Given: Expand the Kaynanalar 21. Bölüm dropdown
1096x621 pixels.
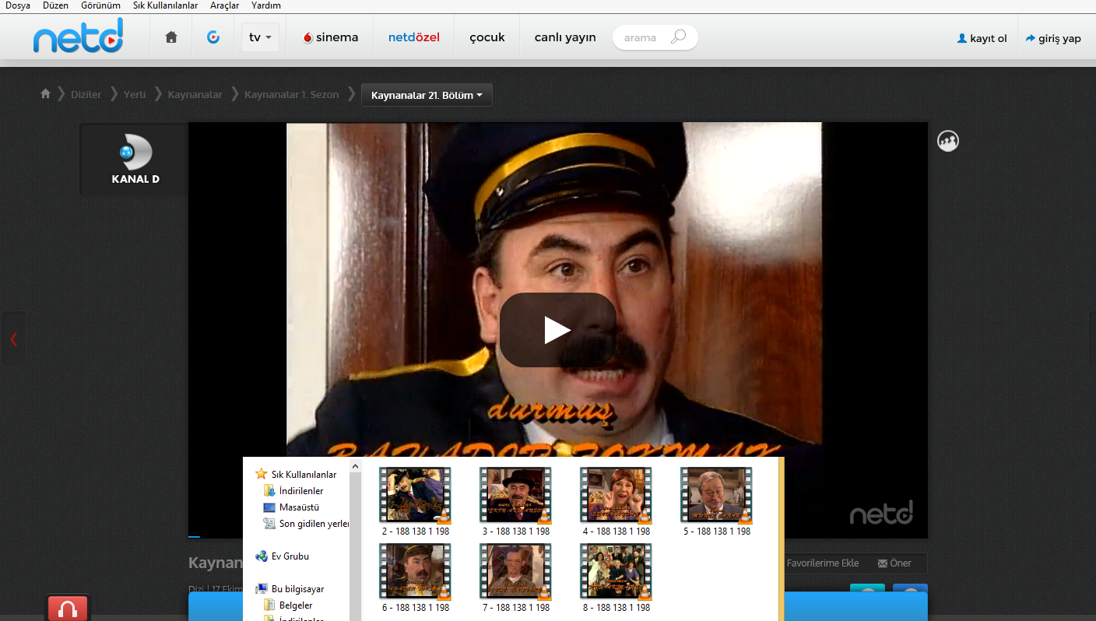Looking at the screenshot, I should pyautogui.click(x=427, y=95).
